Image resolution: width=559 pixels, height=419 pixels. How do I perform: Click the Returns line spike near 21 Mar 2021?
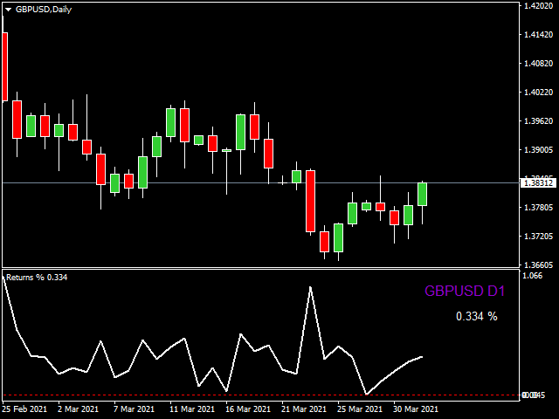(311, 287)
